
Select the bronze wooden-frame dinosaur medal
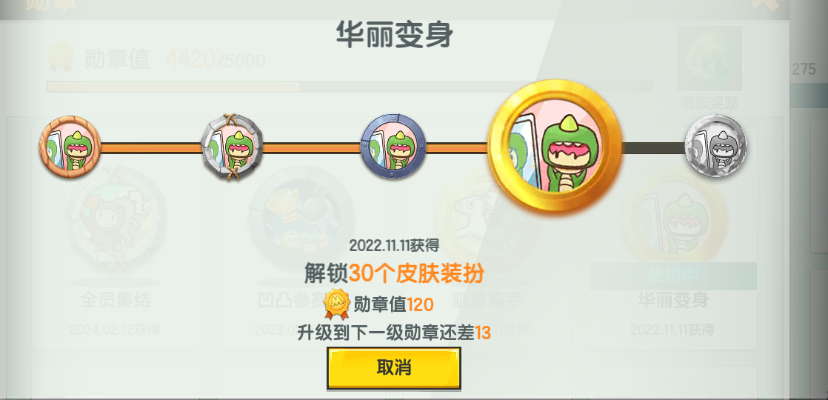coord(70,147)
